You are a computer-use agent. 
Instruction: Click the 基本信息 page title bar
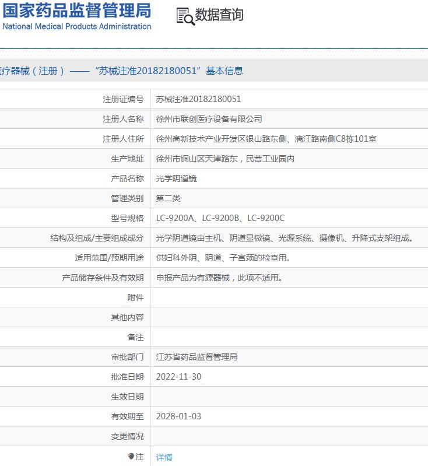(x=214, y=71)
